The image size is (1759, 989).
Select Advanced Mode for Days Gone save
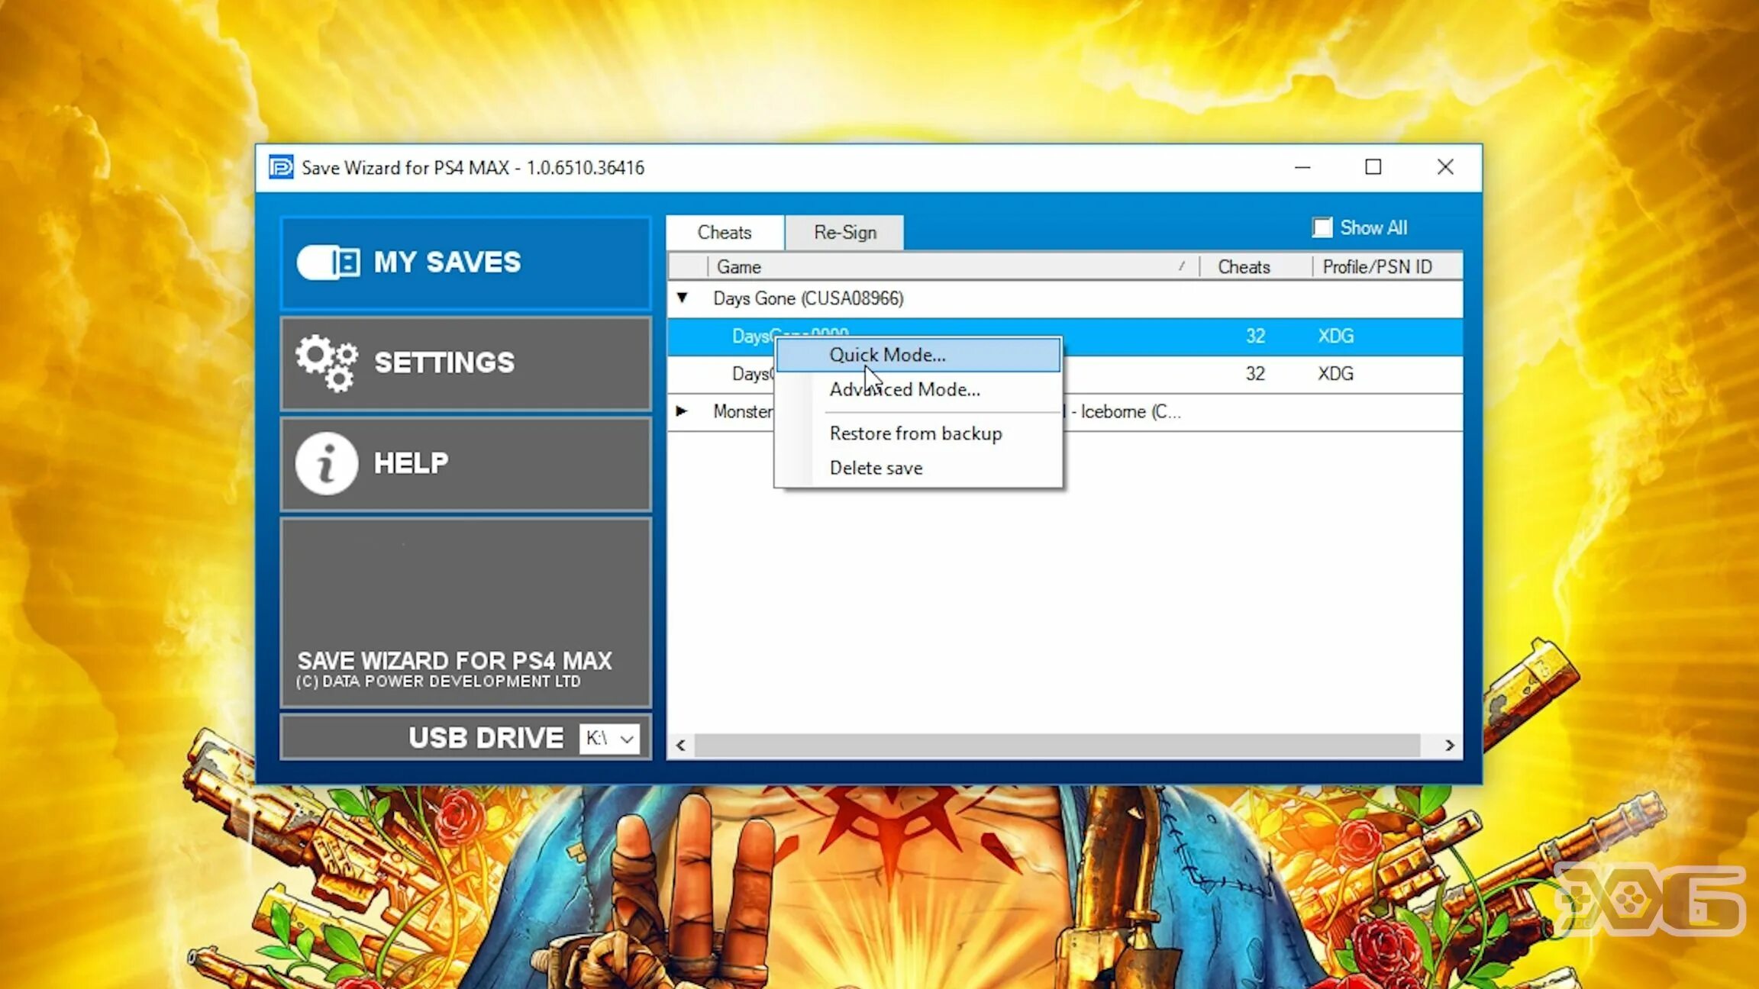pos(904,389)
